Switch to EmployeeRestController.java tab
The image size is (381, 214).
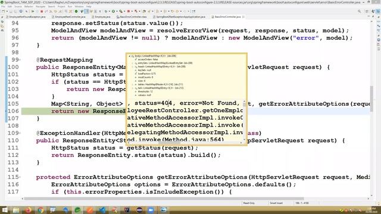68,17
